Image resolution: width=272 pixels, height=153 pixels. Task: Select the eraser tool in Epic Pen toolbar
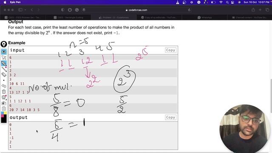coord(4,75)
